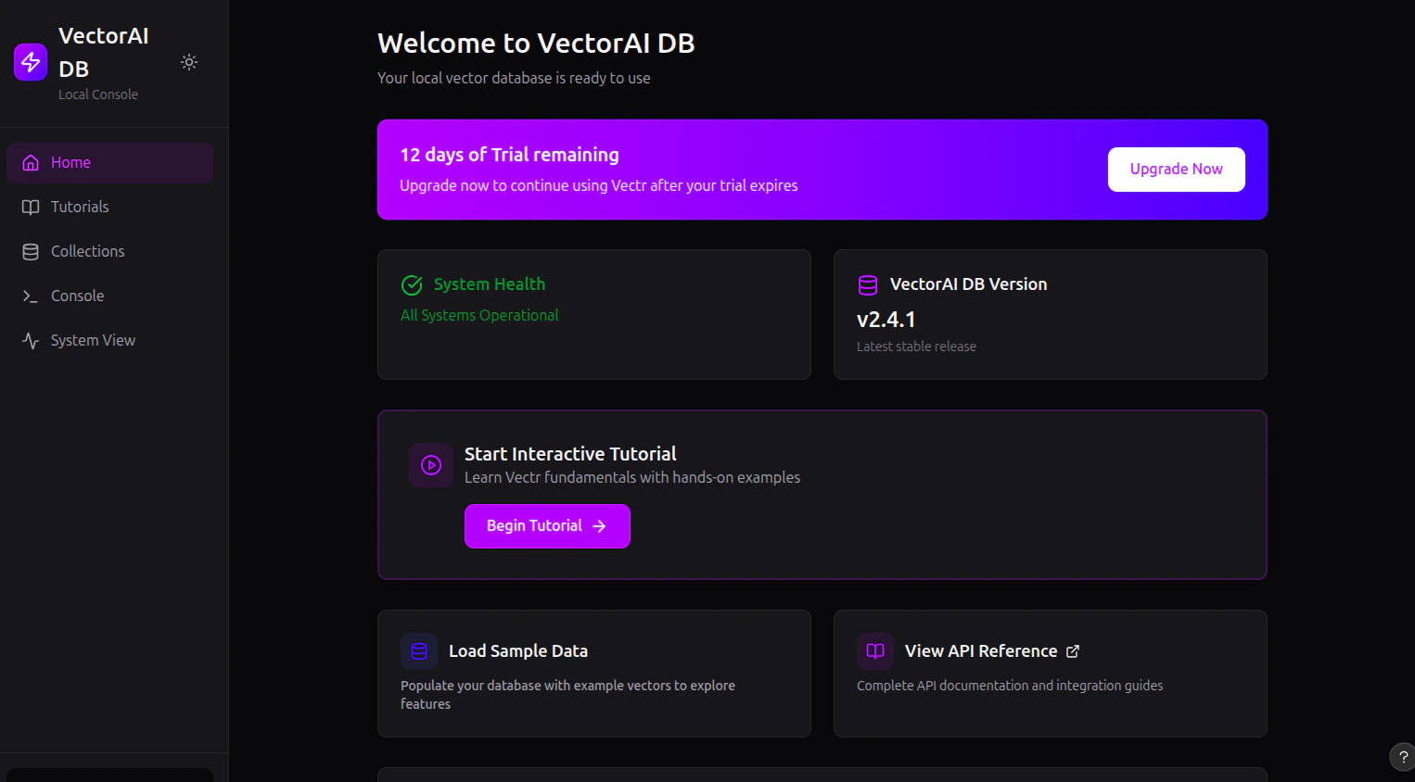This screenshot has height=782, width=1415.
Task: Click the System View activity icon
Action: [30, 340]
